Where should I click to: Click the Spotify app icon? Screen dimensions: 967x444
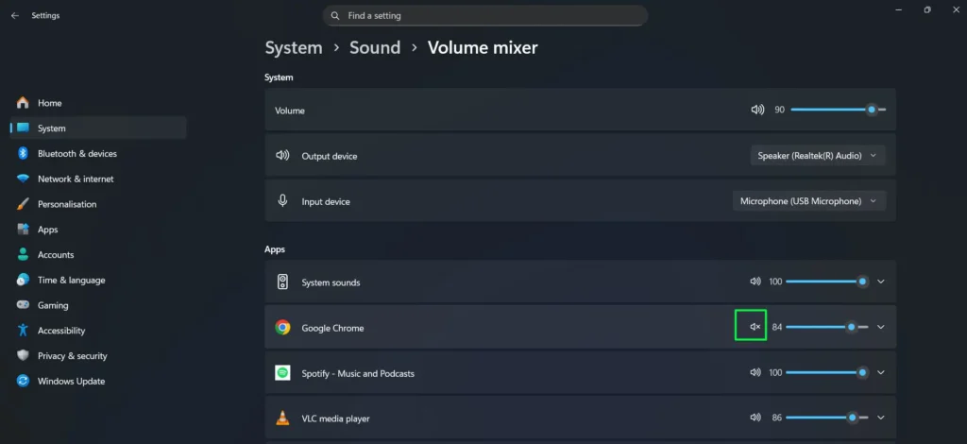(x=282, y=373)
